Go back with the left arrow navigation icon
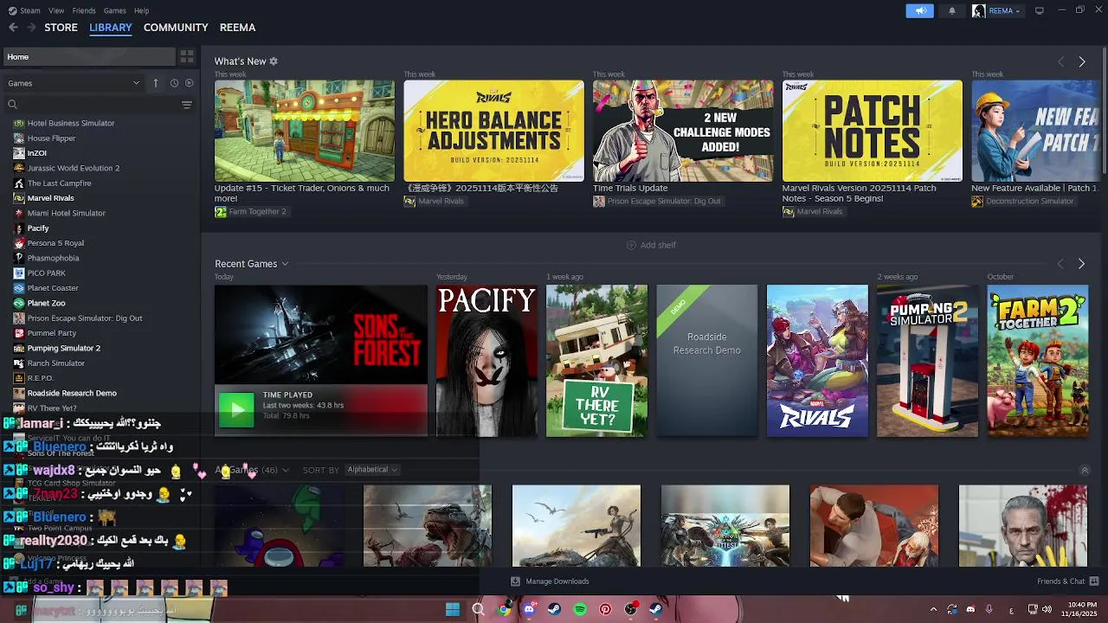Screen dimensions: 1108x623 pyautogui.click(x=13, y=28)
